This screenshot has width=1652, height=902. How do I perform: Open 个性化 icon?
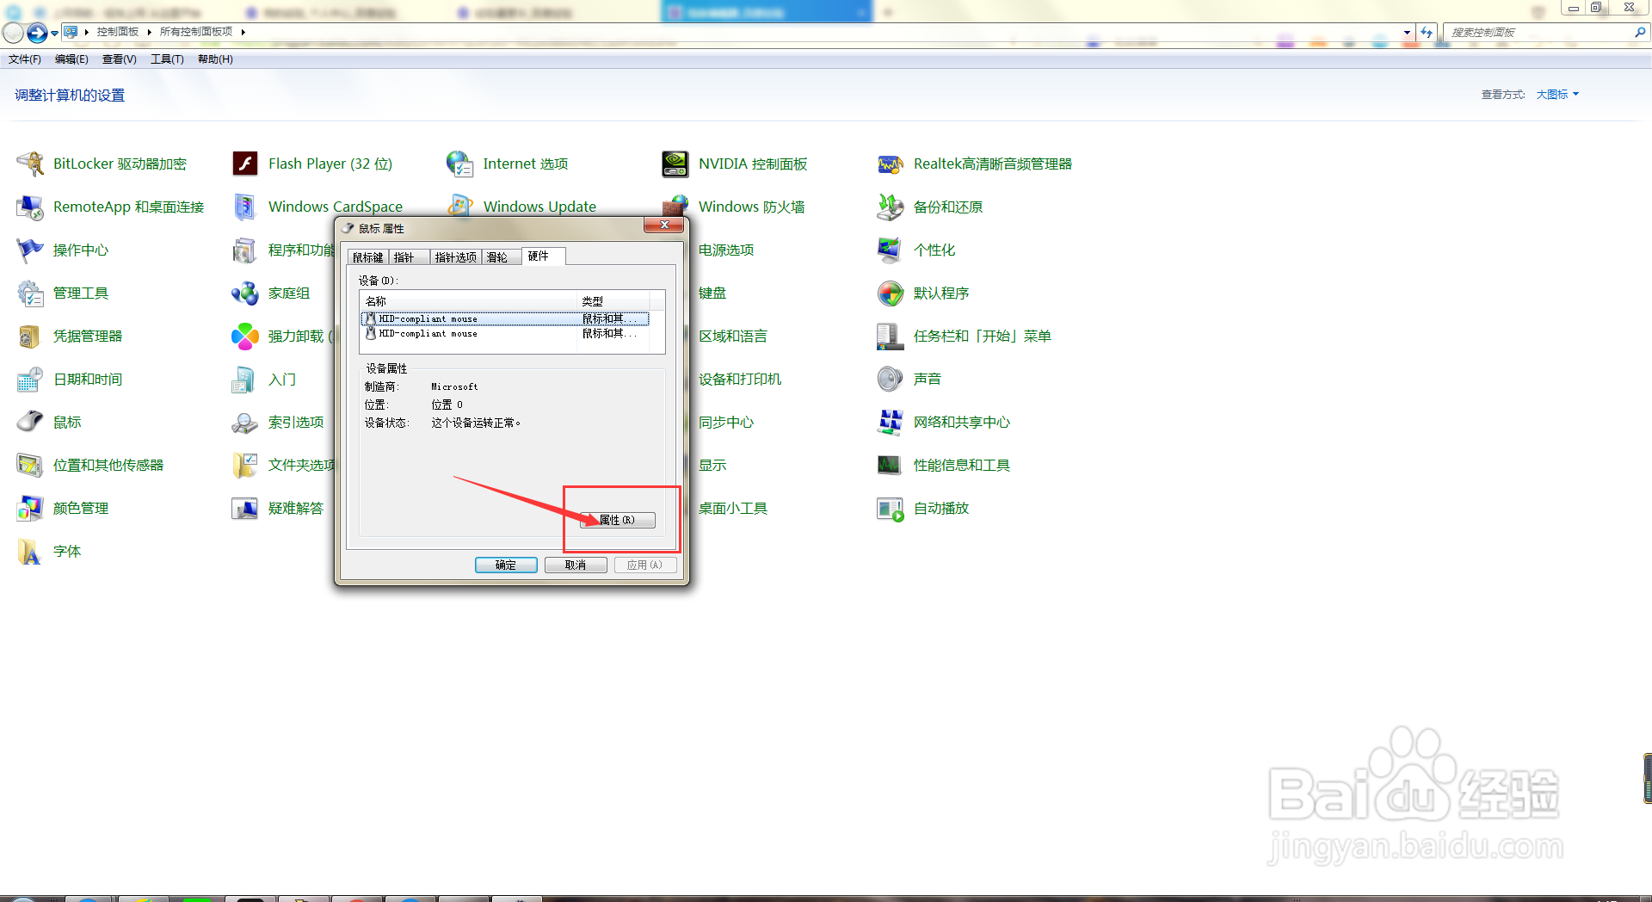coord(891,250)
